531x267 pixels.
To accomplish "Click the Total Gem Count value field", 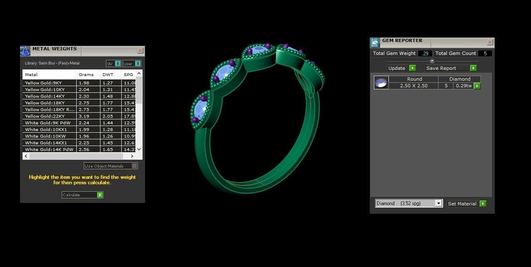I will pos(485,53).
